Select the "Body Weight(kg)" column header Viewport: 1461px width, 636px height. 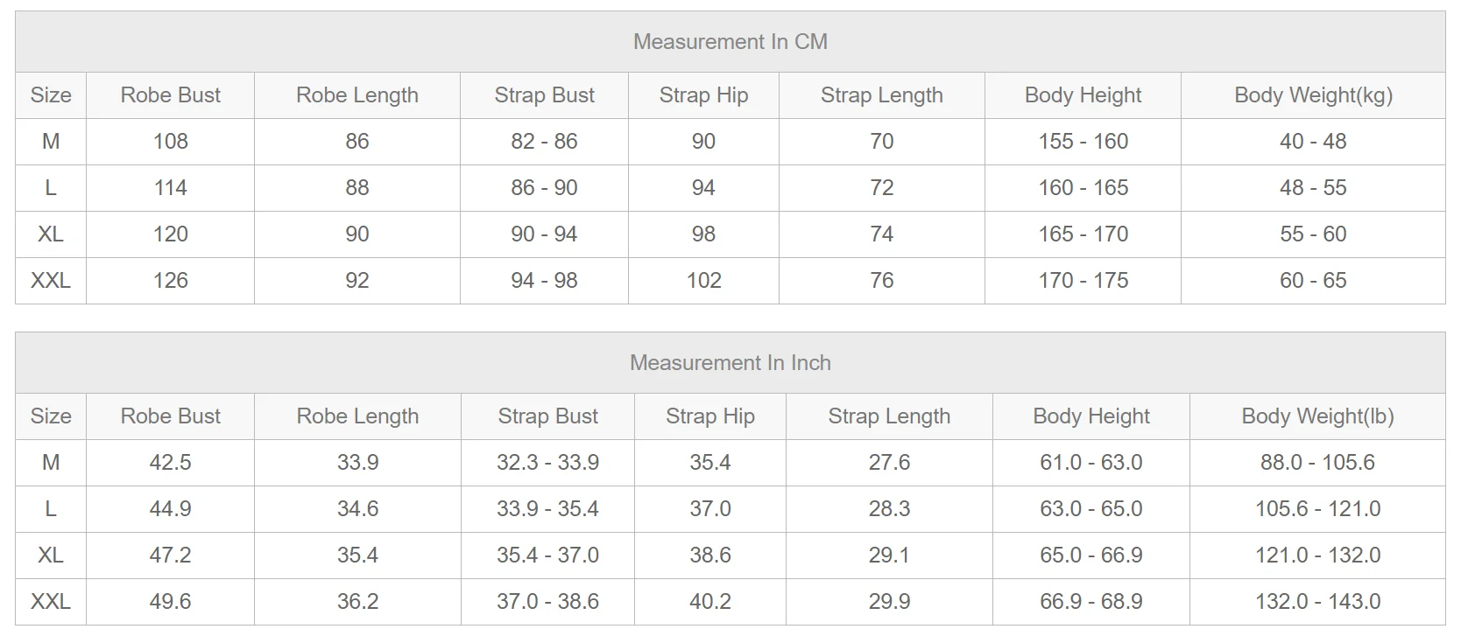[1313, 95]
